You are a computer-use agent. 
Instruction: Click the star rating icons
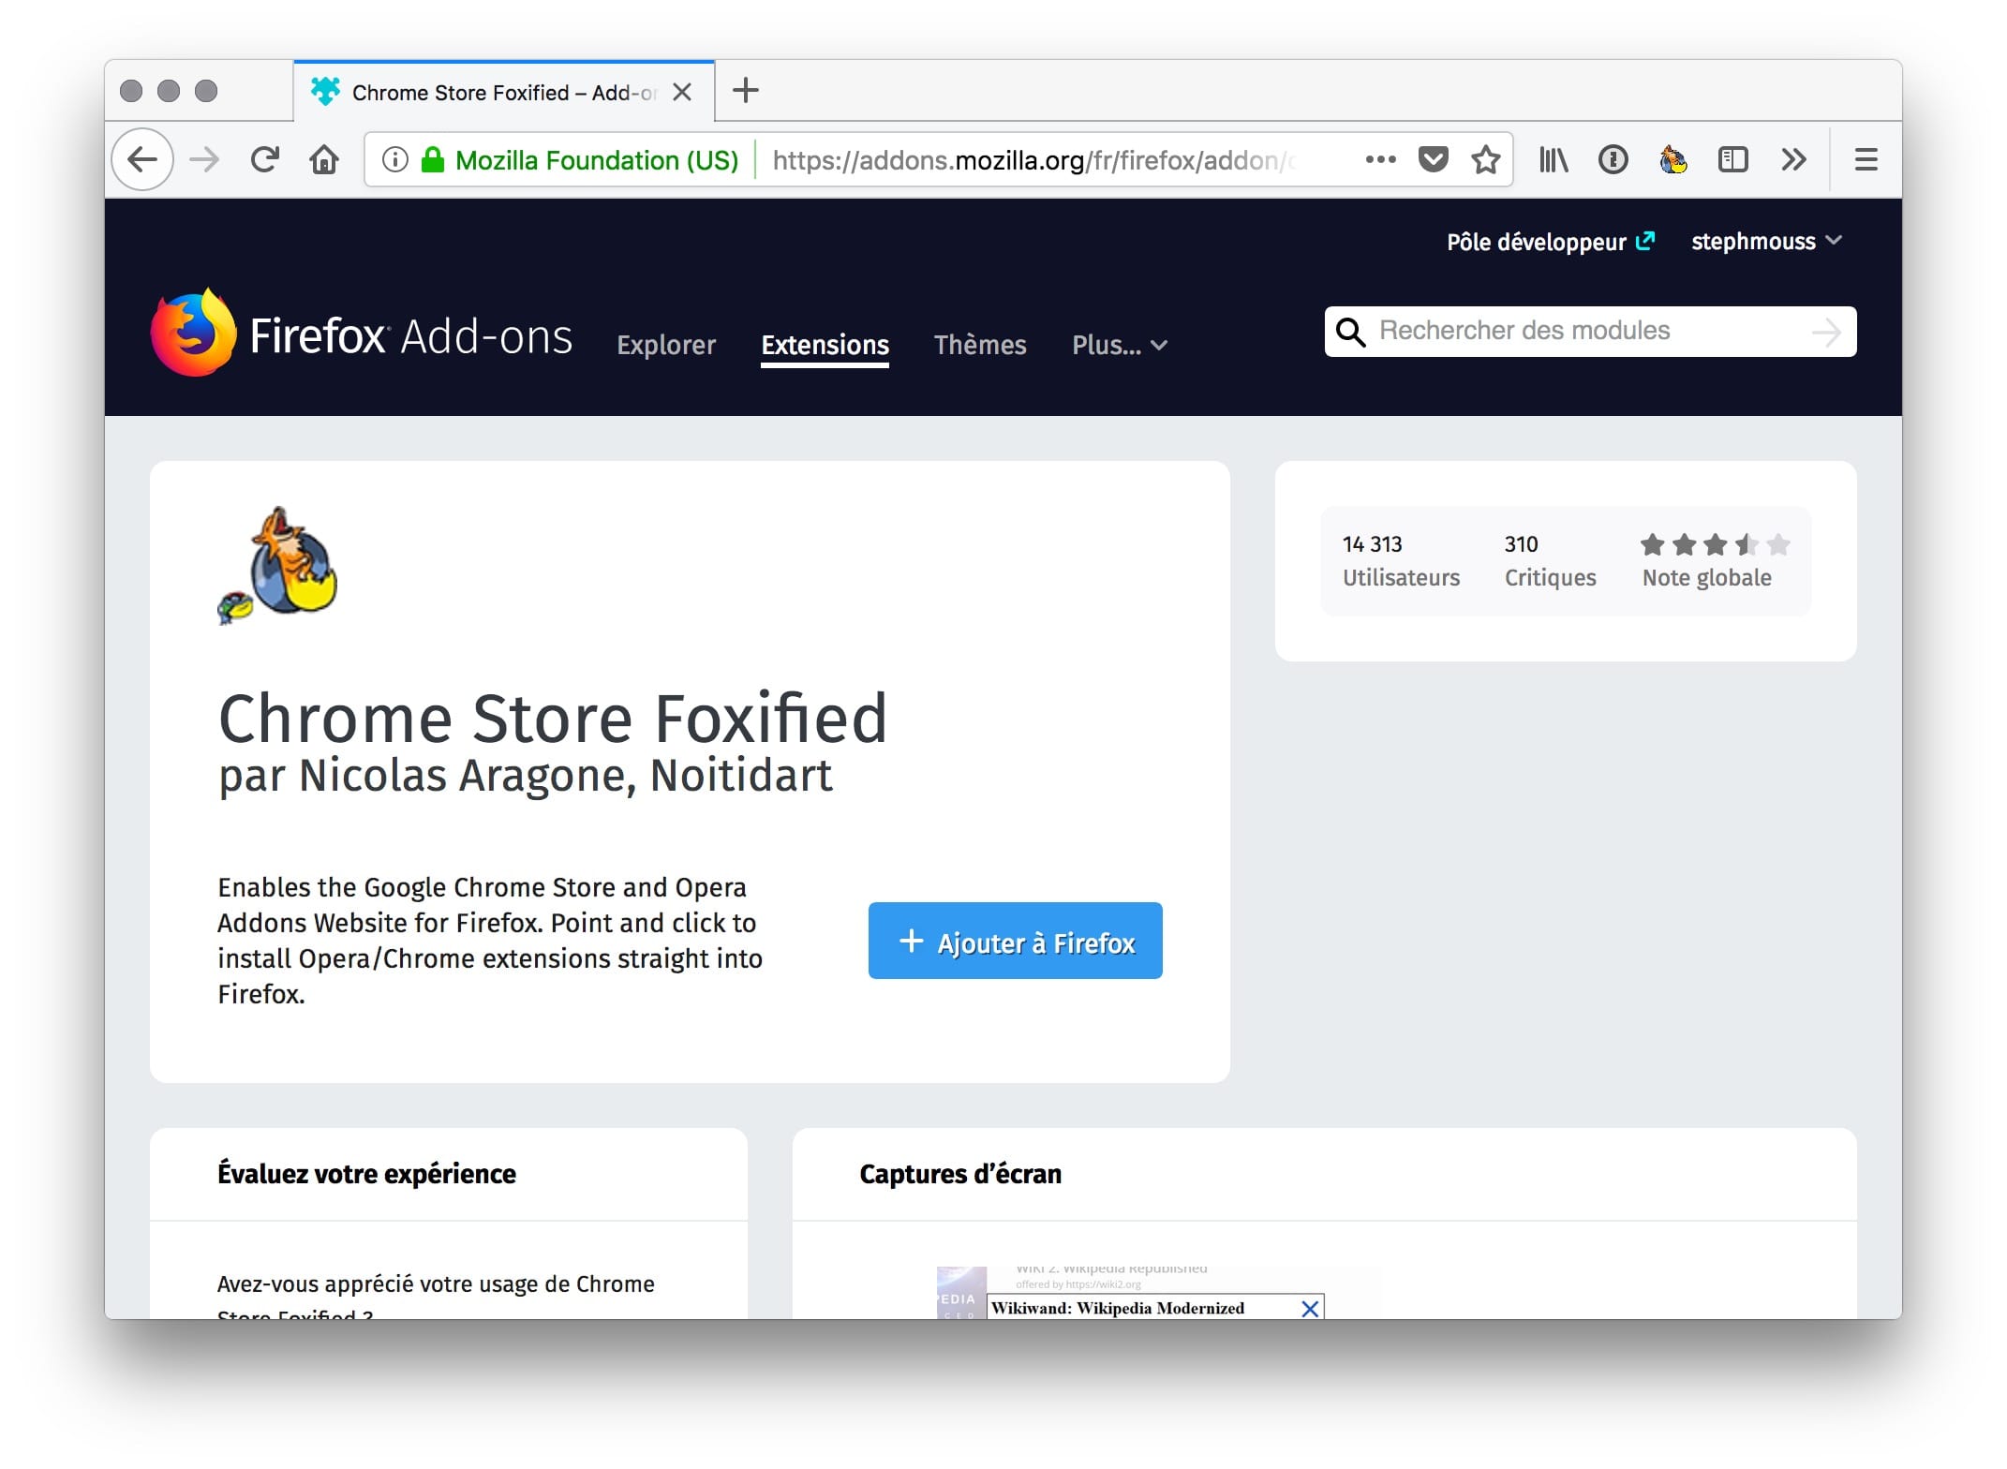tap(1715, 544)
